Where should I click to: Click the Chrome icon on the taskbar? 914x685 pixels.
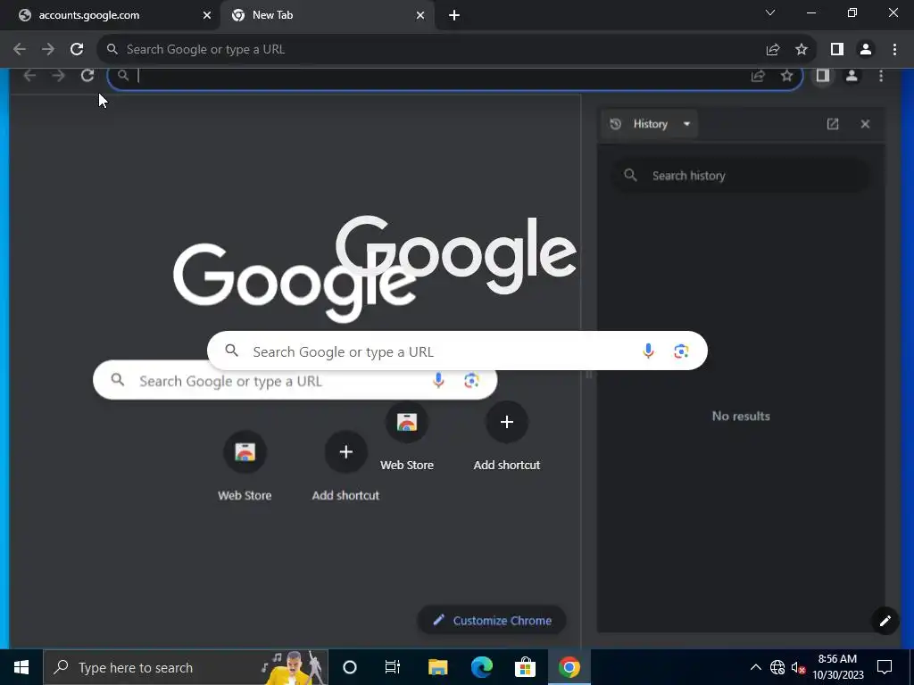(569, 667)
